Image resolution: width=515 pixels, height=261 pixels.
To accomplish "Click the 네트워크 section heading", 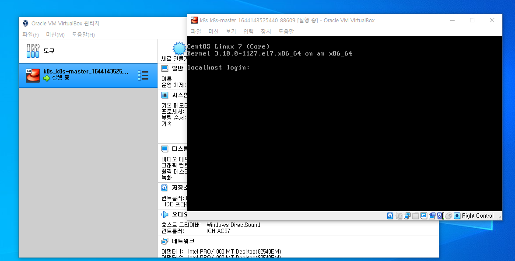I will 183,241.
